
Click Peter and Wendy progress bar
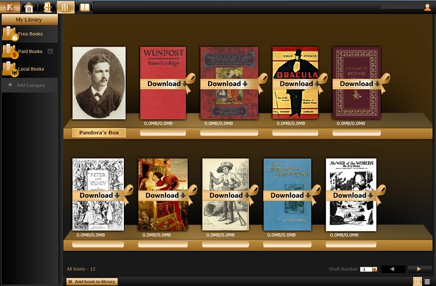coord(98,244)
